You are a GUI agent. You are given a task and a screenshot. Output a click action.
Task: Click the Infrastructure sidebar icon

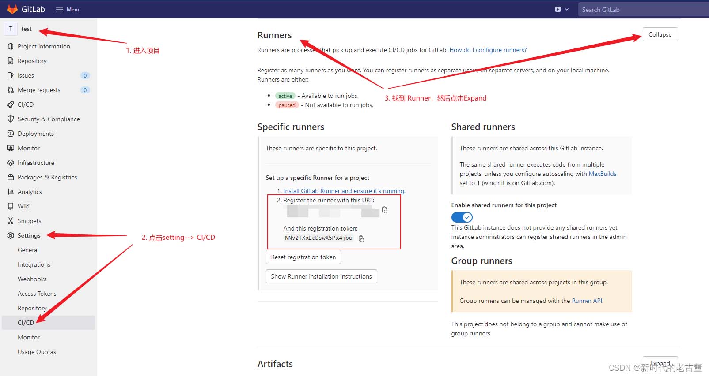click(x=11, y=163)
